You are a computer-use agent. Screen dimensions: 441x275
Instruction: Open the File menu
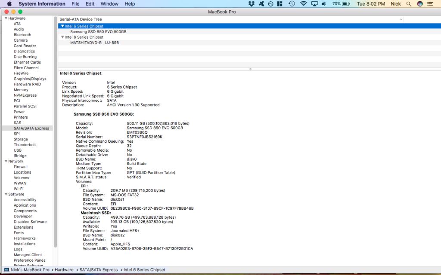coord(75,3)
